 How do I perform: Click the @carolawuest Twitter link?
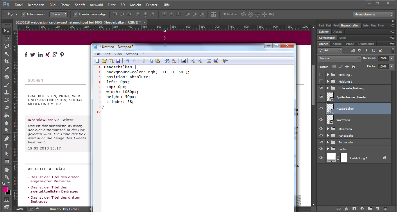(x=41, y=120)
